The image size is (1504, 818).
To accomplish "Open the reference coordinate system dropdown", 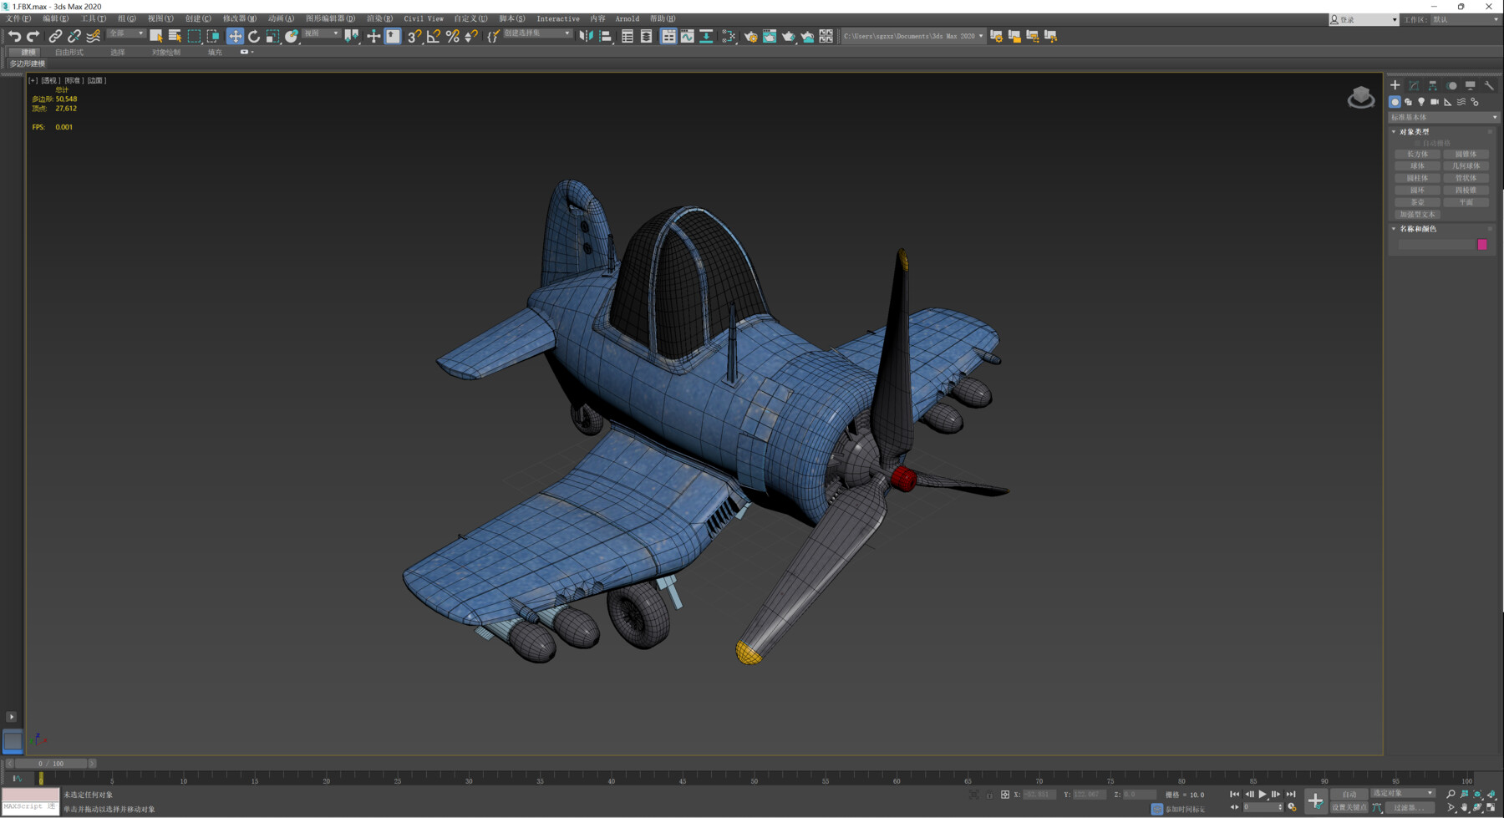I will 321,33.
